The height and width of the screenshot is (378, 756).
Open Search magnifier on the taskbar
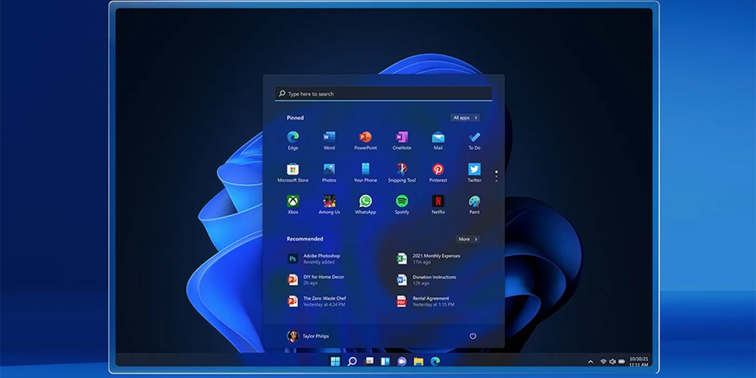(352, 361)
